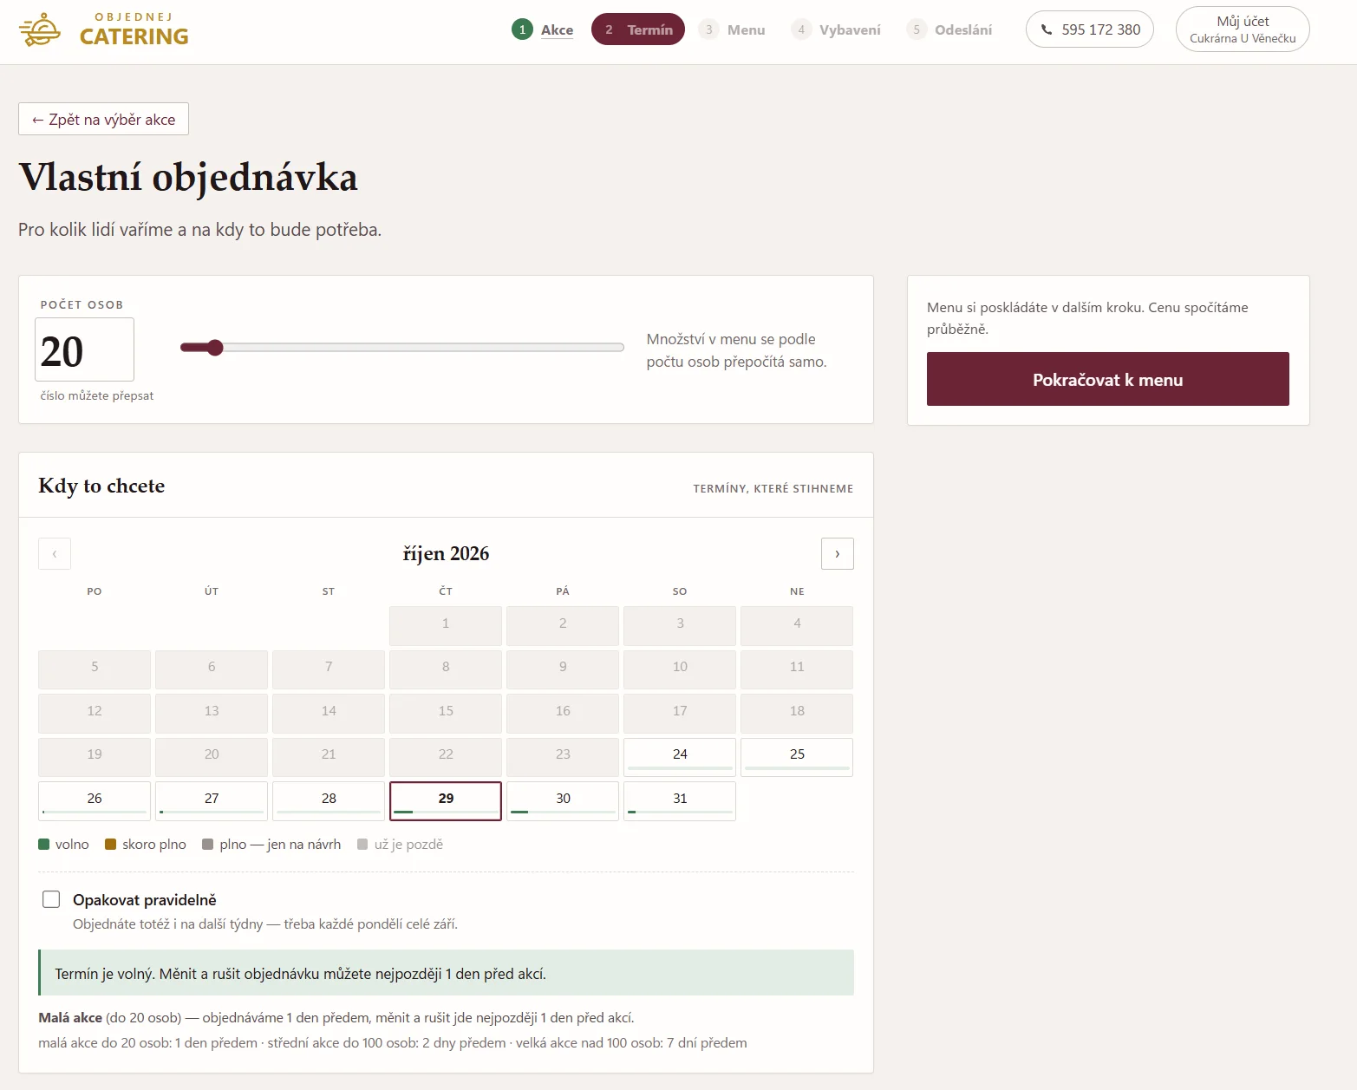1357x1090 pixels.
Task: Select October 25 in the calendar
Action: click(797, 756)
